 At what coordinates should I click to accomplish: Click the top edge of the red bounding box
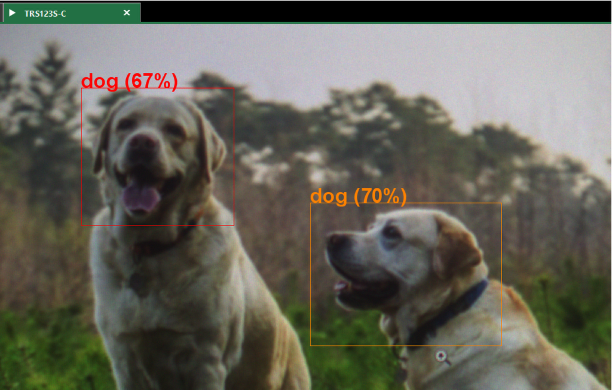point(157,88)
